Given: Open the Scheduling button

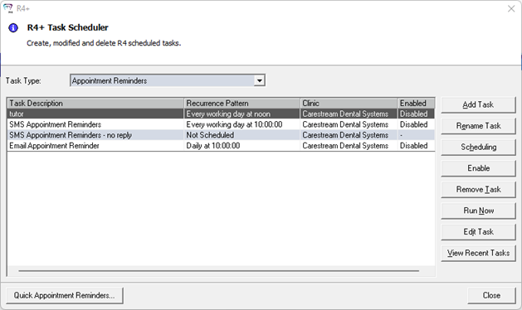Looking at the screenshot, I should 478,147.
